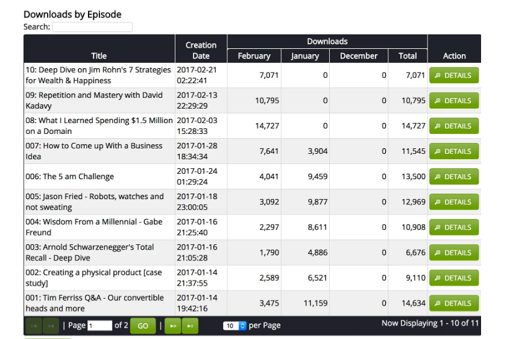Click January value 9,877
507x339 pixels.
pyautogui.click(x=318, y=202)
